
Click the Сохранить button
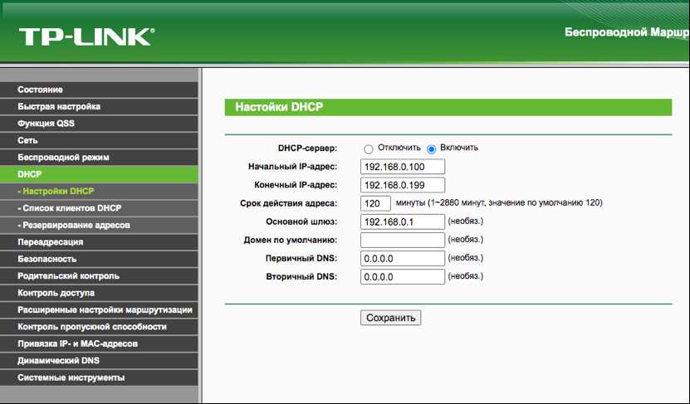[391, 318]
